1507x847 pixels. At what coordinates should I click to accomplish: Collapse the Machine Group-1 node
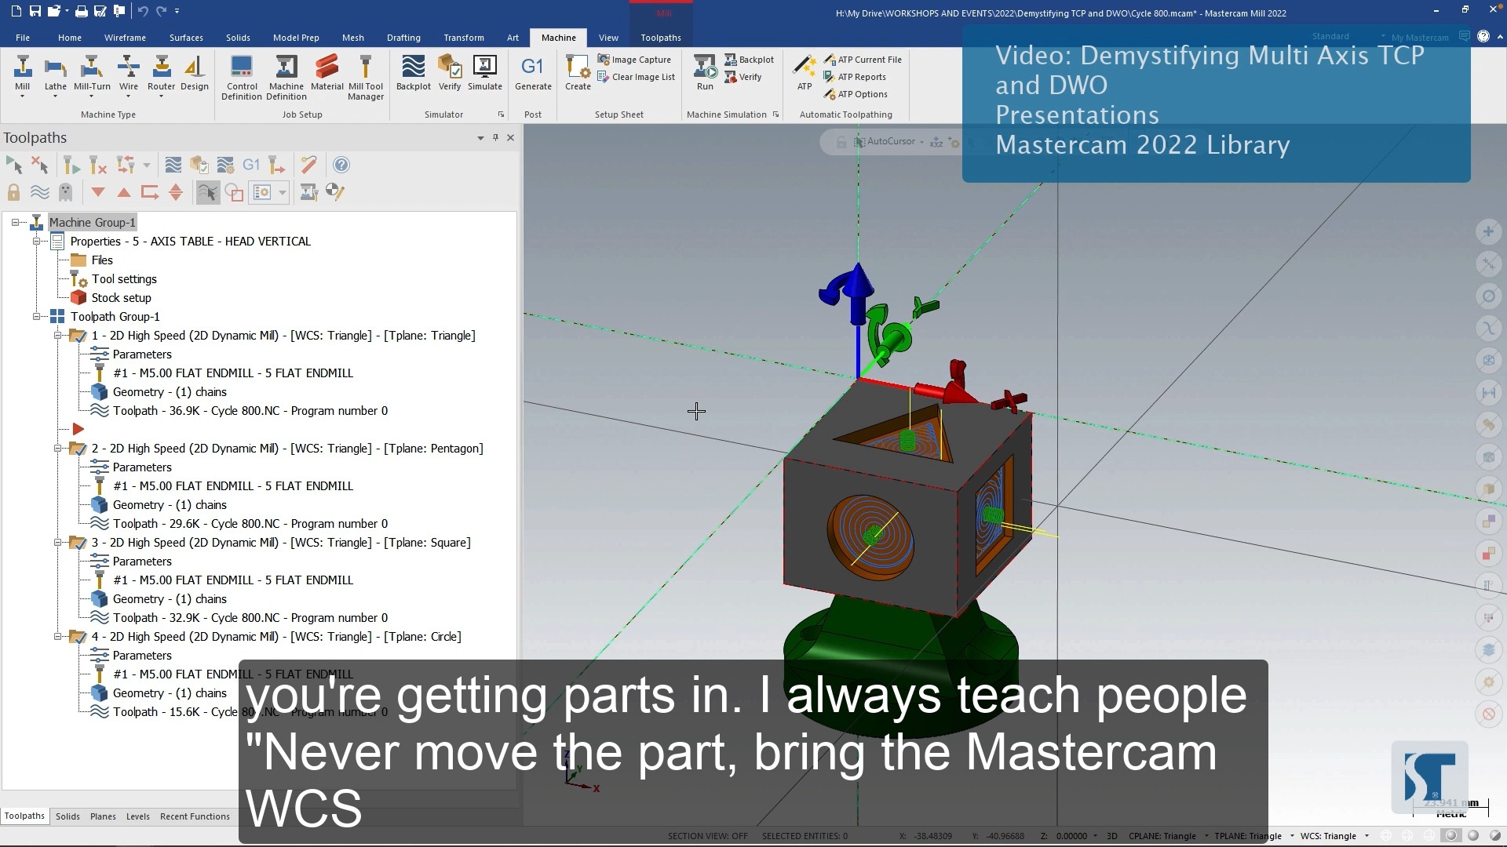pos(15,223)
